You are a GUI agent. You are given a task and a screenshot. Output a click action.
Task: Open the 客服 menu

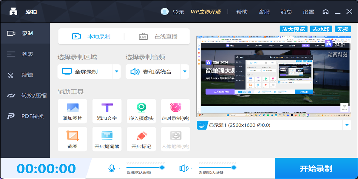tap(264, 12)
